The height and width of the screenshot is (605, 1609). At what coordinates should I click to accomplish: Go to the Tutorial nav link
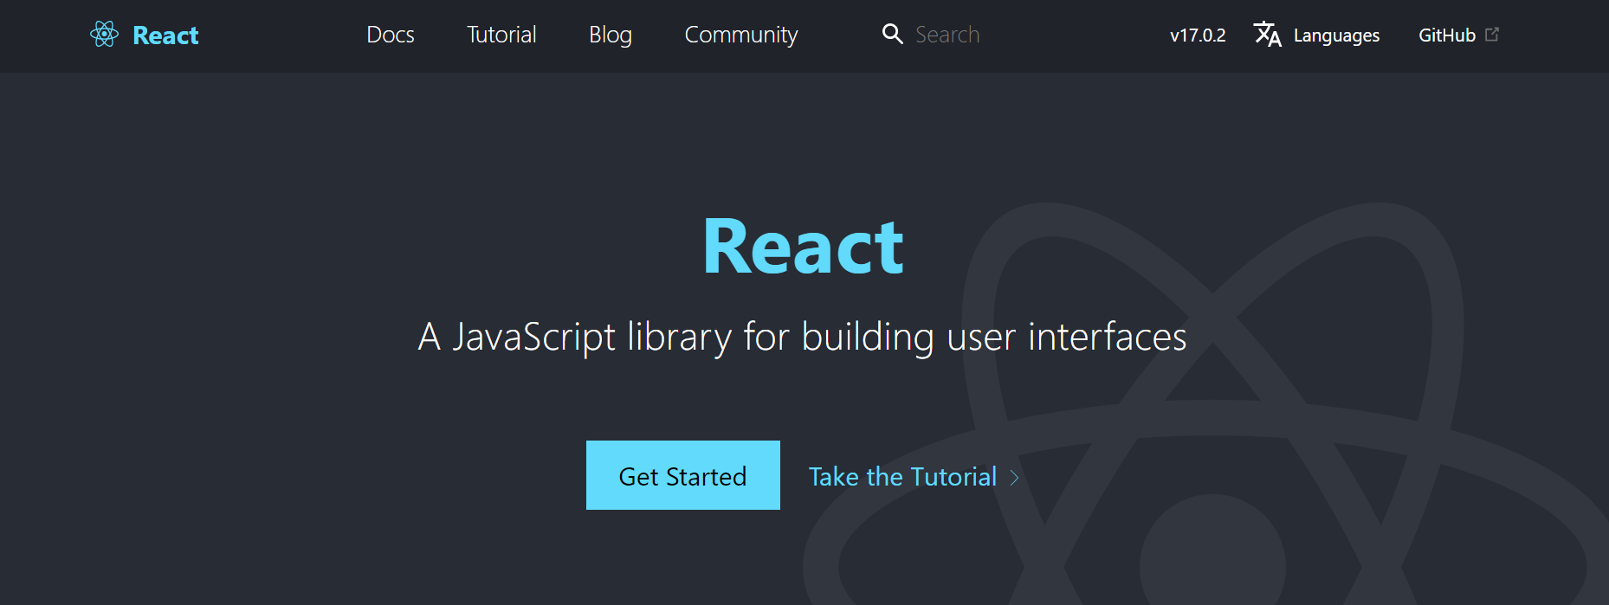(501, 35)
